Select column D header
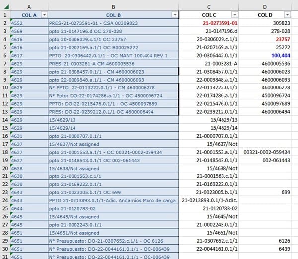The image size is (298, 259). [x=265, y=7]
